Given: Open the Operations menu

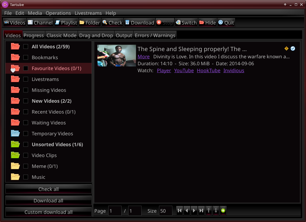Looking at the screenshot, I should click(58, 13).
